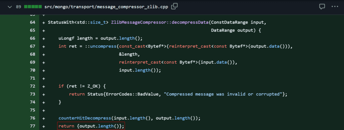Click the file name message_compressor_zlib.cpp
The width and height of the screenshot is (344, 130).
(106, 7)
